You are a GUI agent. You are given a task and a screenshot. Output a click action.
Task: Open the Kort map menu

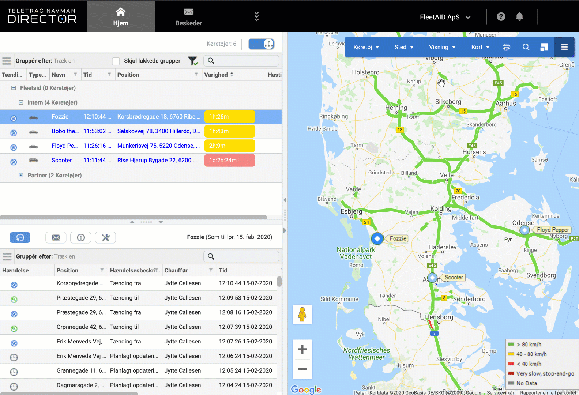point(480,47)
